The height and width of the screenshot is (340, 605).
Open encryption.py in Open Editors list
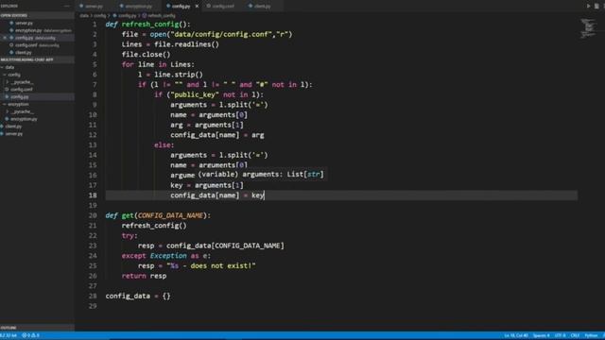pyautogui.click(x=37, y=30)
